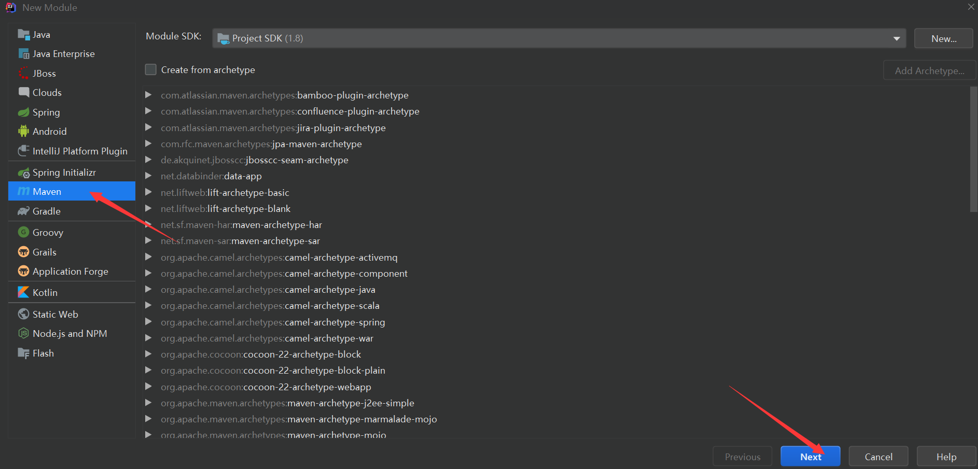The width and height of the screenshot is (978, 469).
Task: Click the Node.js hexagon icon
Action: [x=23, y=333]
